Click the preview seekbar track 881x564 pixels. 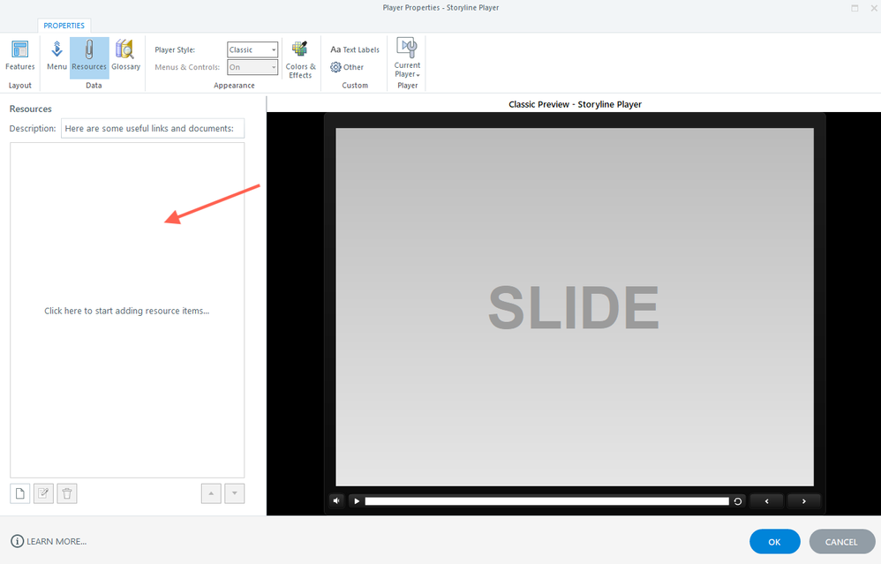click(546, 501)
